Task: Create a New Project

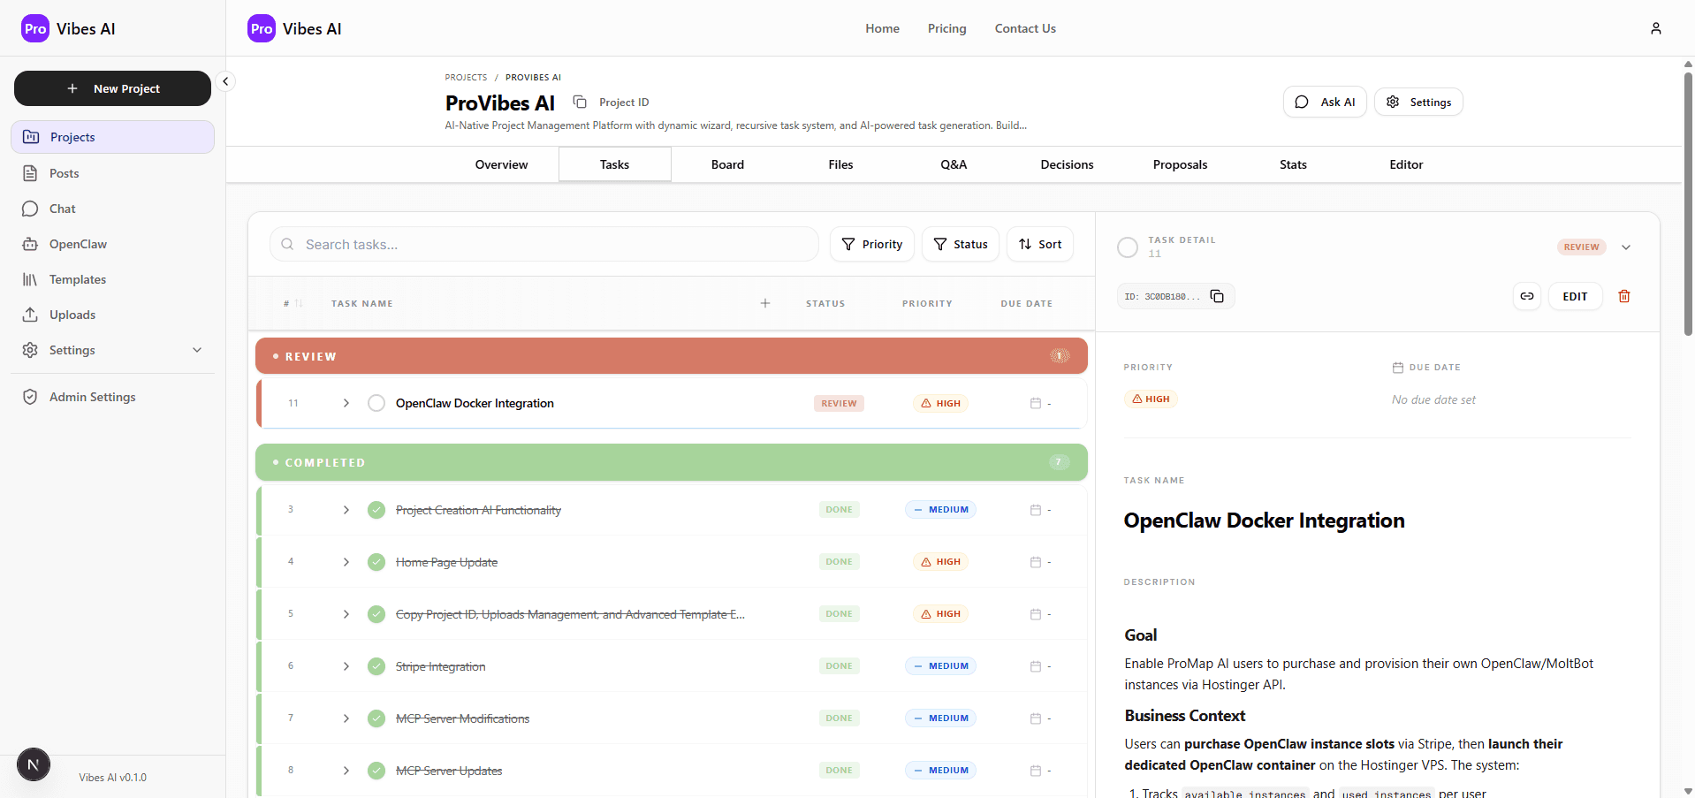Action: click(x=112, y=88)
